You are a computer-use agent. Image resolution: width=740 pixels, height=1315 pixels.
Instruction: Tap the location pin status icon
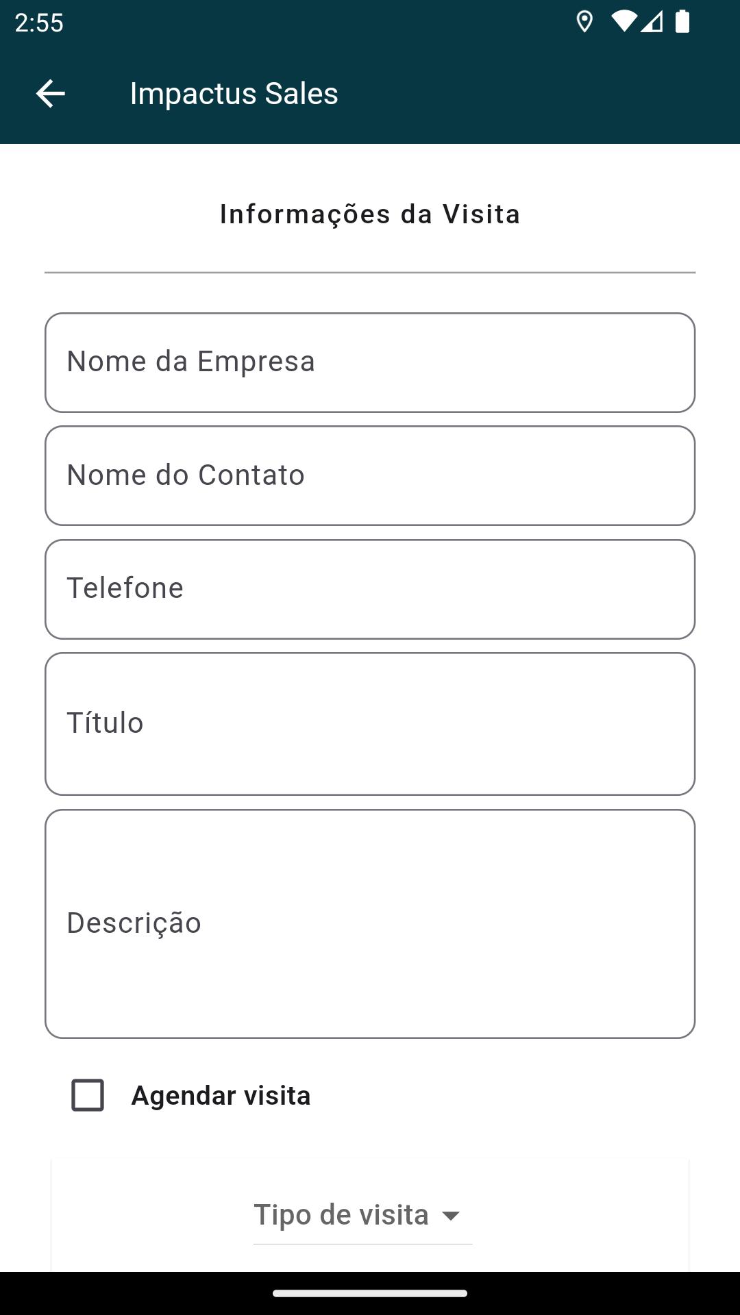pyautogui.click(x=584, y=22)
